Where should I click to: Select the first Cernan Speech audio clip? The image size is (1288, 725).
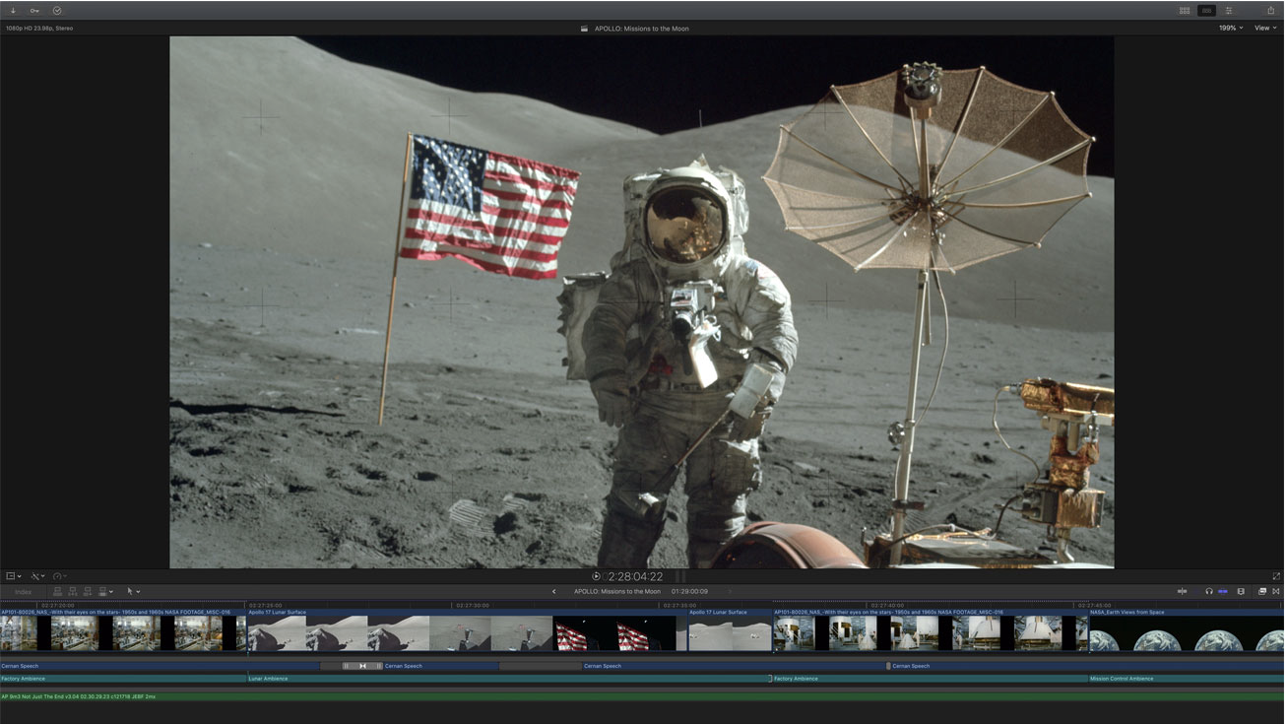click(161, 666)
